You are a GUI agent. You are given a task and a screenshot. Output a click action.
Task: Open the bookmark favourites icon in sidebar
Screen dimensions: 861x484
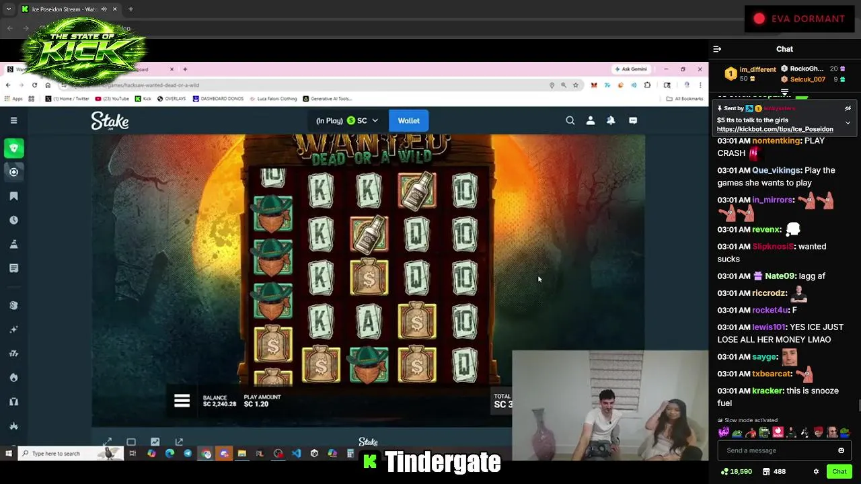pyautogui.click(x=13, y=196)
